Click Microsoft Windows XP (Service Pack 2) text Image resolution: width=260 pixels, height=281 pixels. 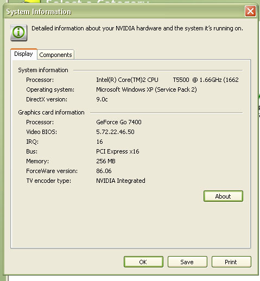[147, 90]
